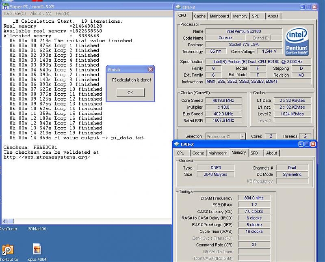Click the camera shortcut desktop icon
Screen dimensions: 325x262
pos(8,250)
